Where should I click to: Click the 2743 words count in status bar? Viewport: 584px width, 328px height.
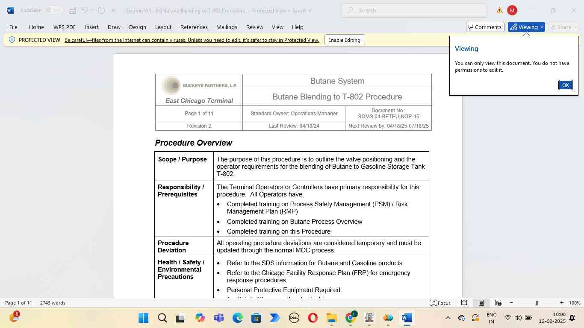click(x=53, y=303)
